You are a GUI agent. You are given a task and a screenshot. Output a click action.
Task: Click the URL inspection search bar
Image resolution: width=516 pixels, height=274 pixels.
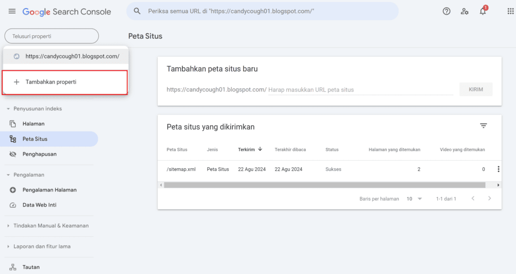(263, 11)
